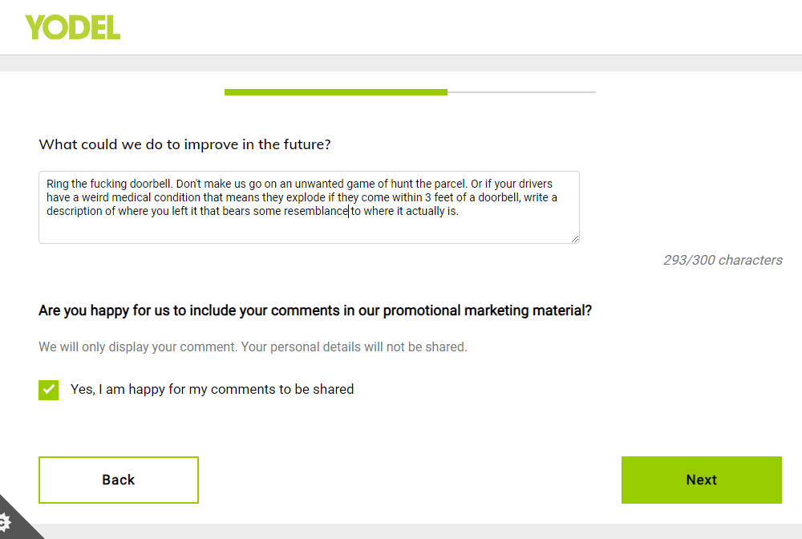The image size is (802, 539).
Task: Click the word 'description' in the feedback
Action: (74, 212)
